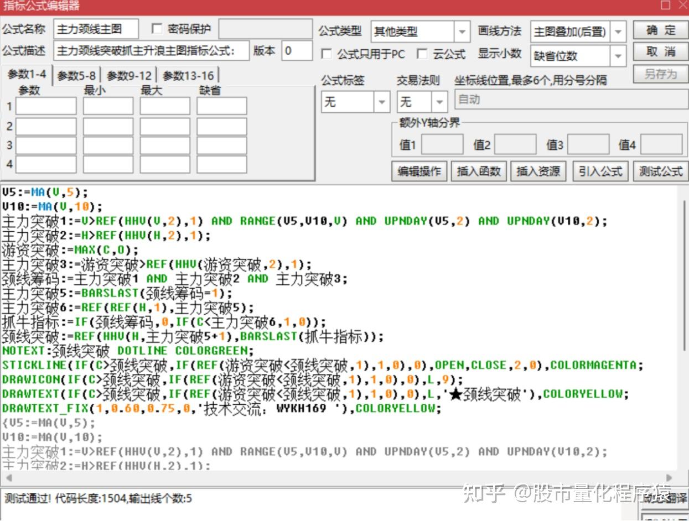Click the code line '游资突破:=MAX(C,0);'
This screenshot has width=689, height=521.
(x=70, y=250)
